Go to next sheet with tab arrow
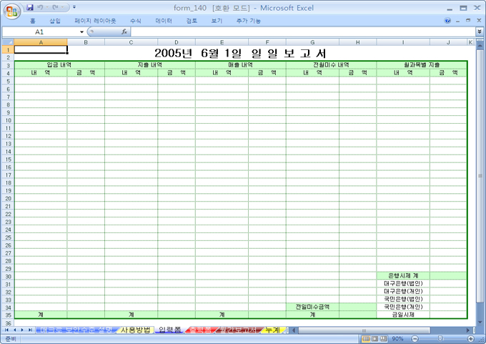The image size is (486, 344). (23, 330)
